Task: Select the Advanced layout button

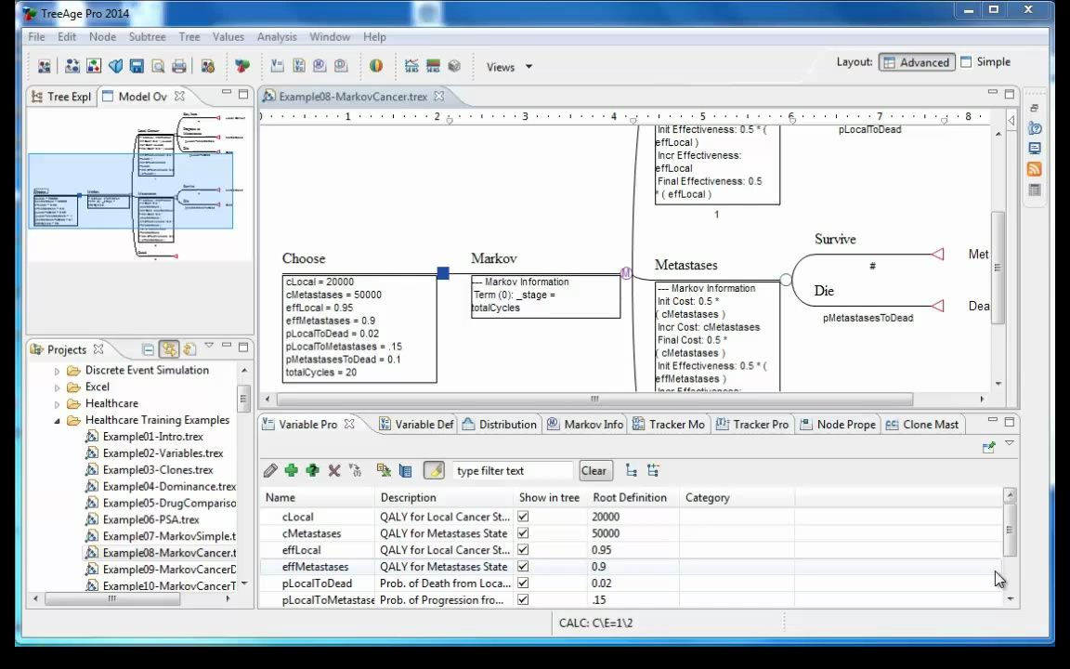Action: 917,61
